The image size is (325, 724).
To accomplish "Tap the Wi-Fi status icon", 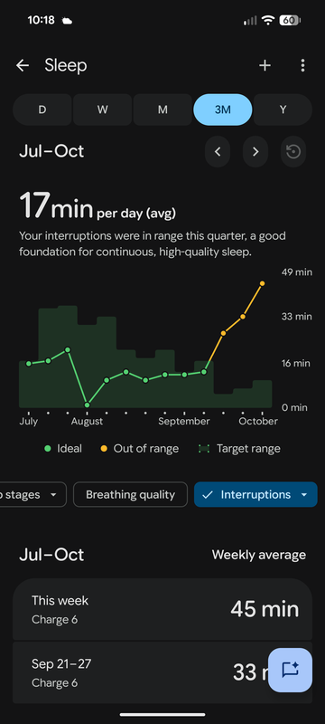I will (267, 20).
